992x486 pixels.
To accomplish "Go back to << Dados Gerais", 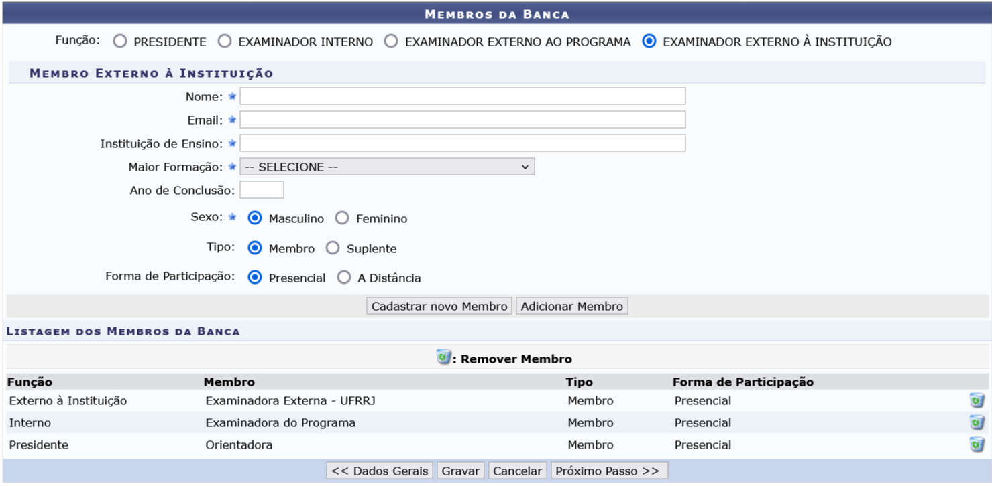I will pyautogui.click(x=380, y=471).
